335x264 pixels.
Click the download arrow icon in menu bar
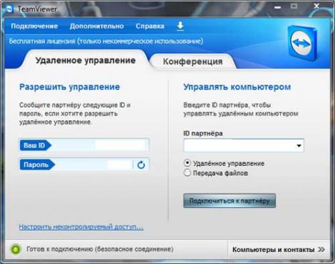coord(180,26)
